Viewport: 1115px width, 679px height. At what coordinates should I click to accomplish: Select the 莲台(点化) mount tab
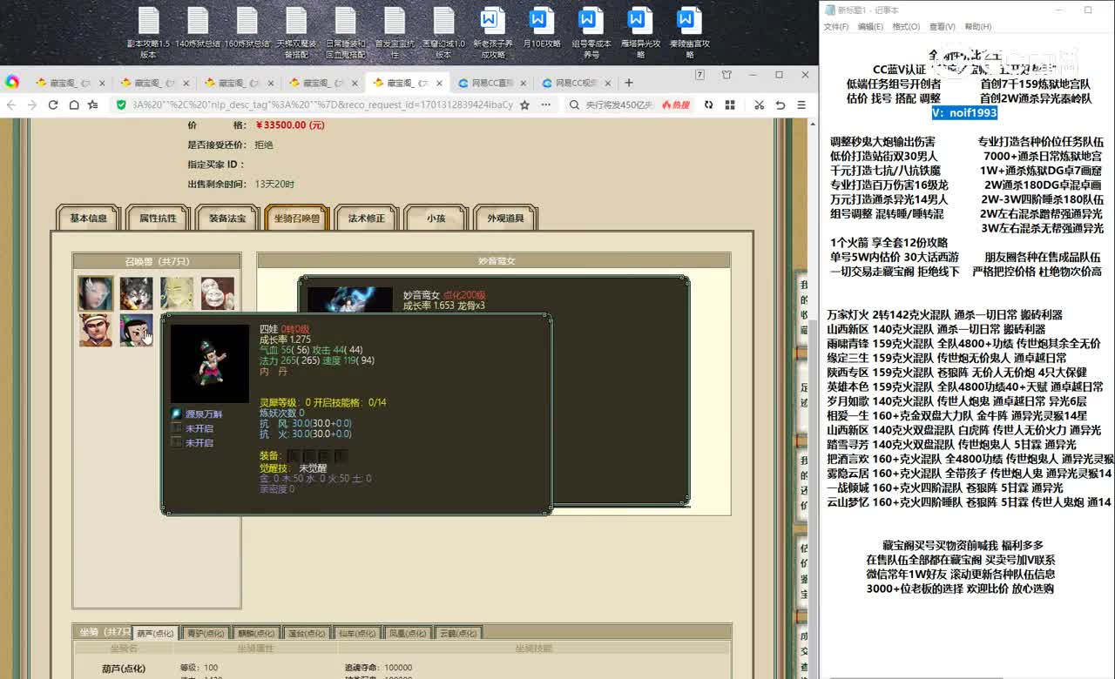307,633
